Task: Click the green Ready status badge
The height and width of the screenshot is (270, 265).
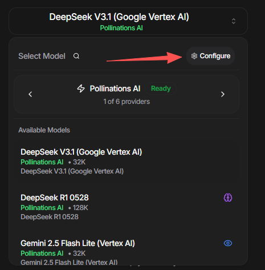Action: [161, 88]
